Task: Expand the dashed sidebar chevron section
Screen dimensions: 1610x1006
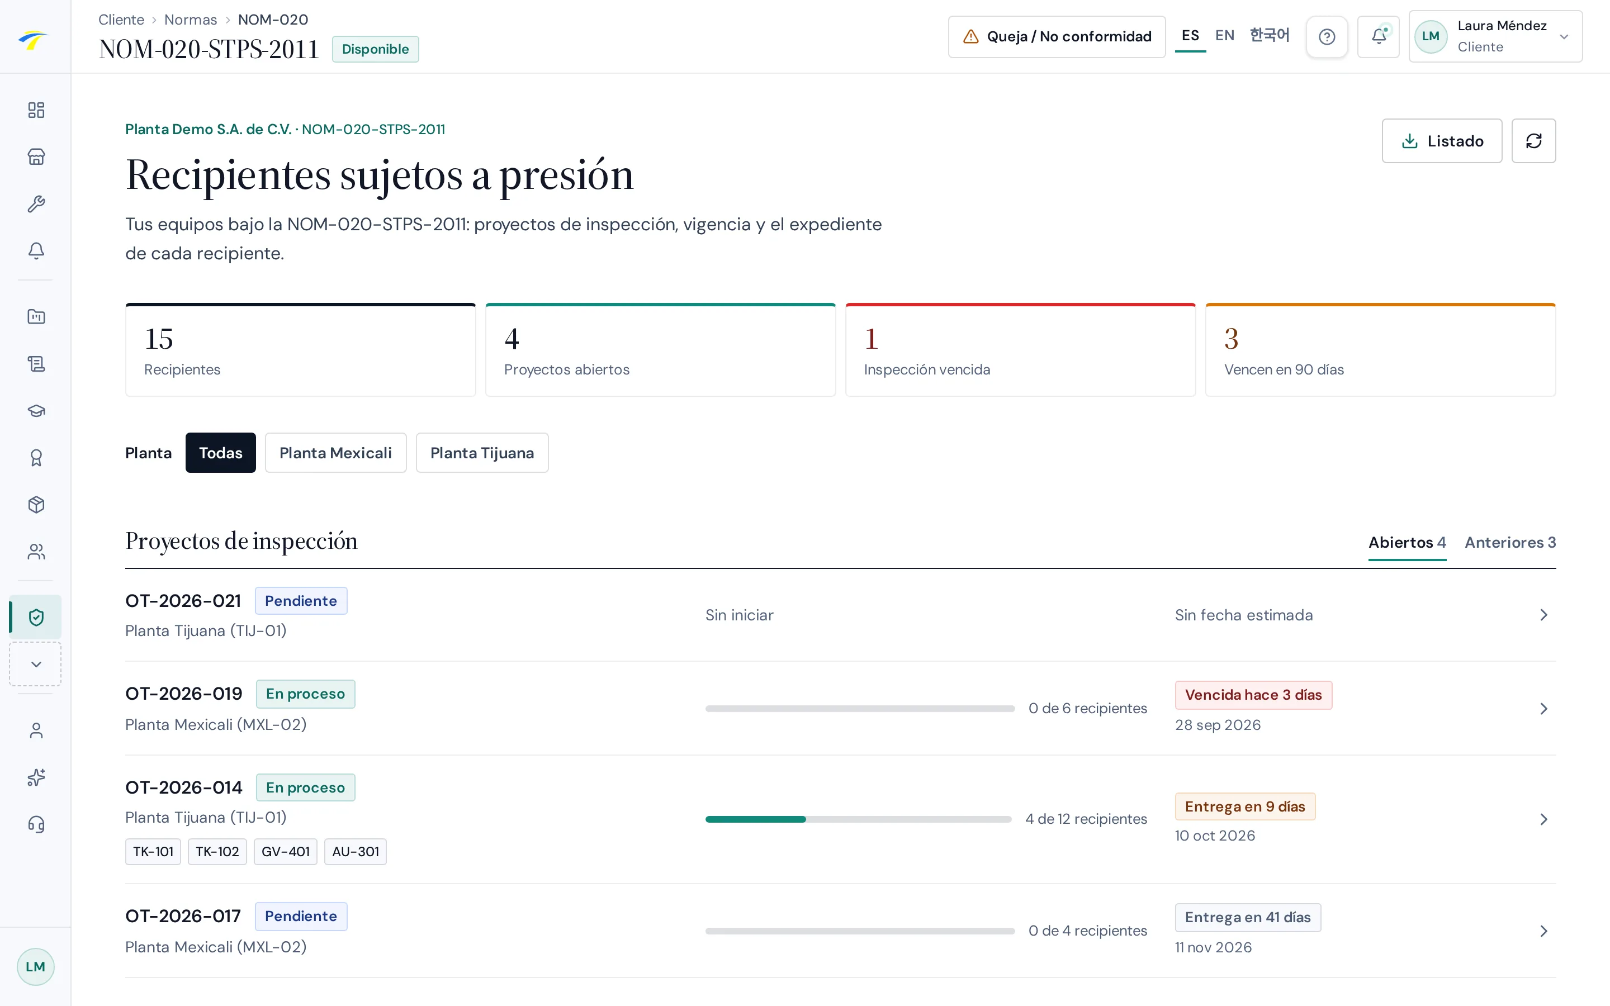Action: tap(36, 664)
